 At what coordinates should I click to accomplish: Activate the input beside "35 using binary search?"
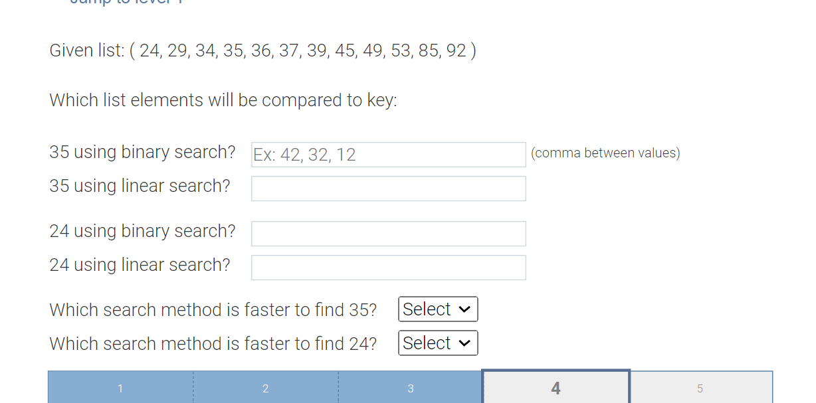388,154
